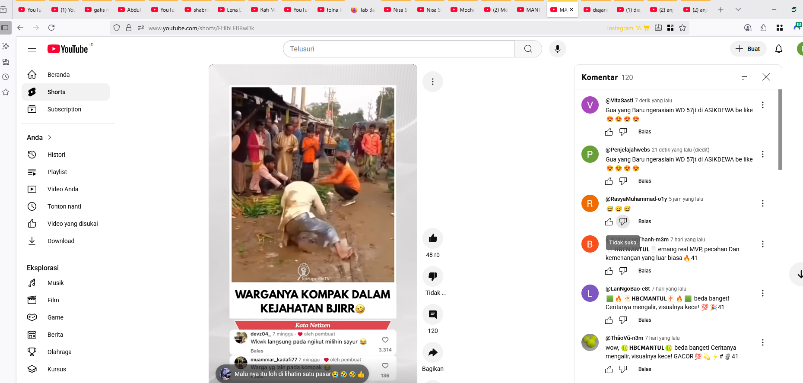This screenshot has height=383, width=803.
Task: Open the comments button showing 120
Action: pos(433,314)
